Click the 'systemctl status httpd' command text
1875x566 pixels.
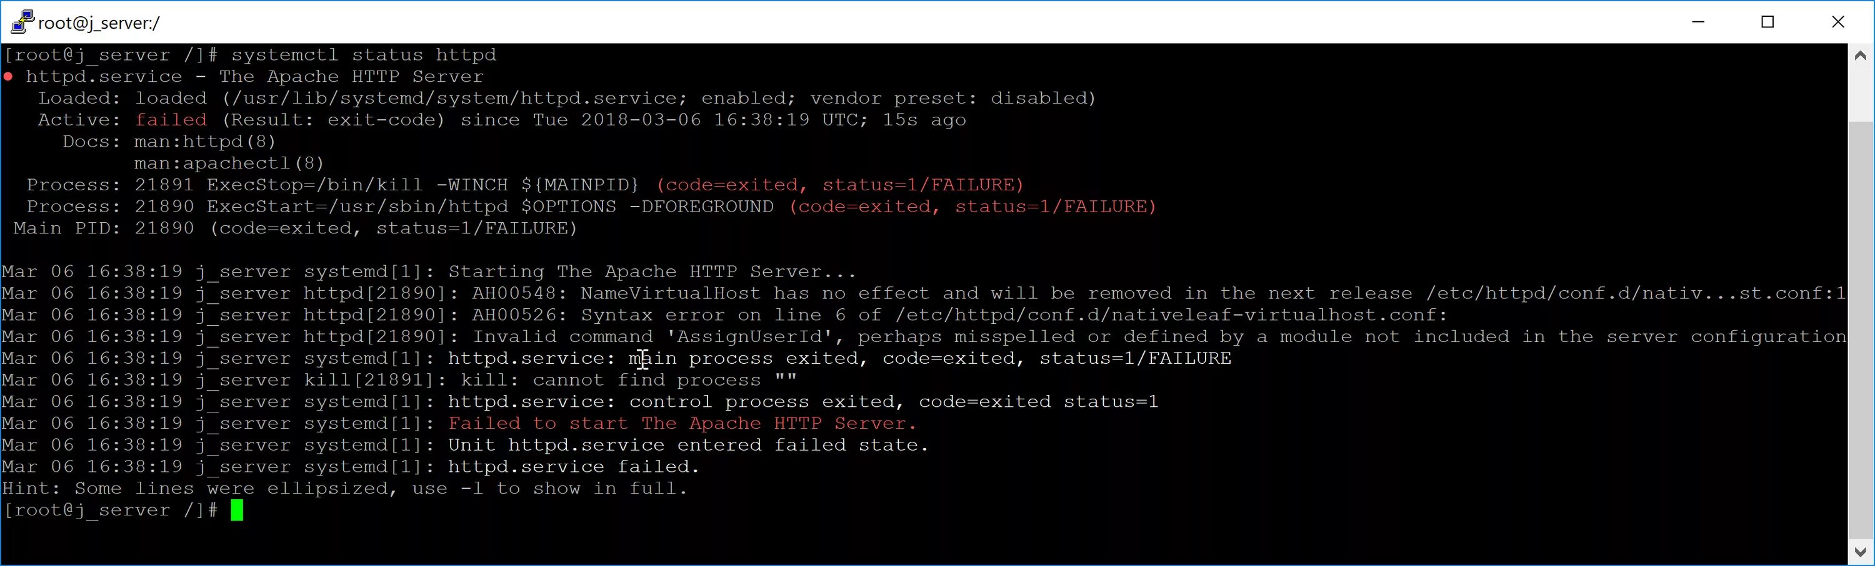click(364, 55)
